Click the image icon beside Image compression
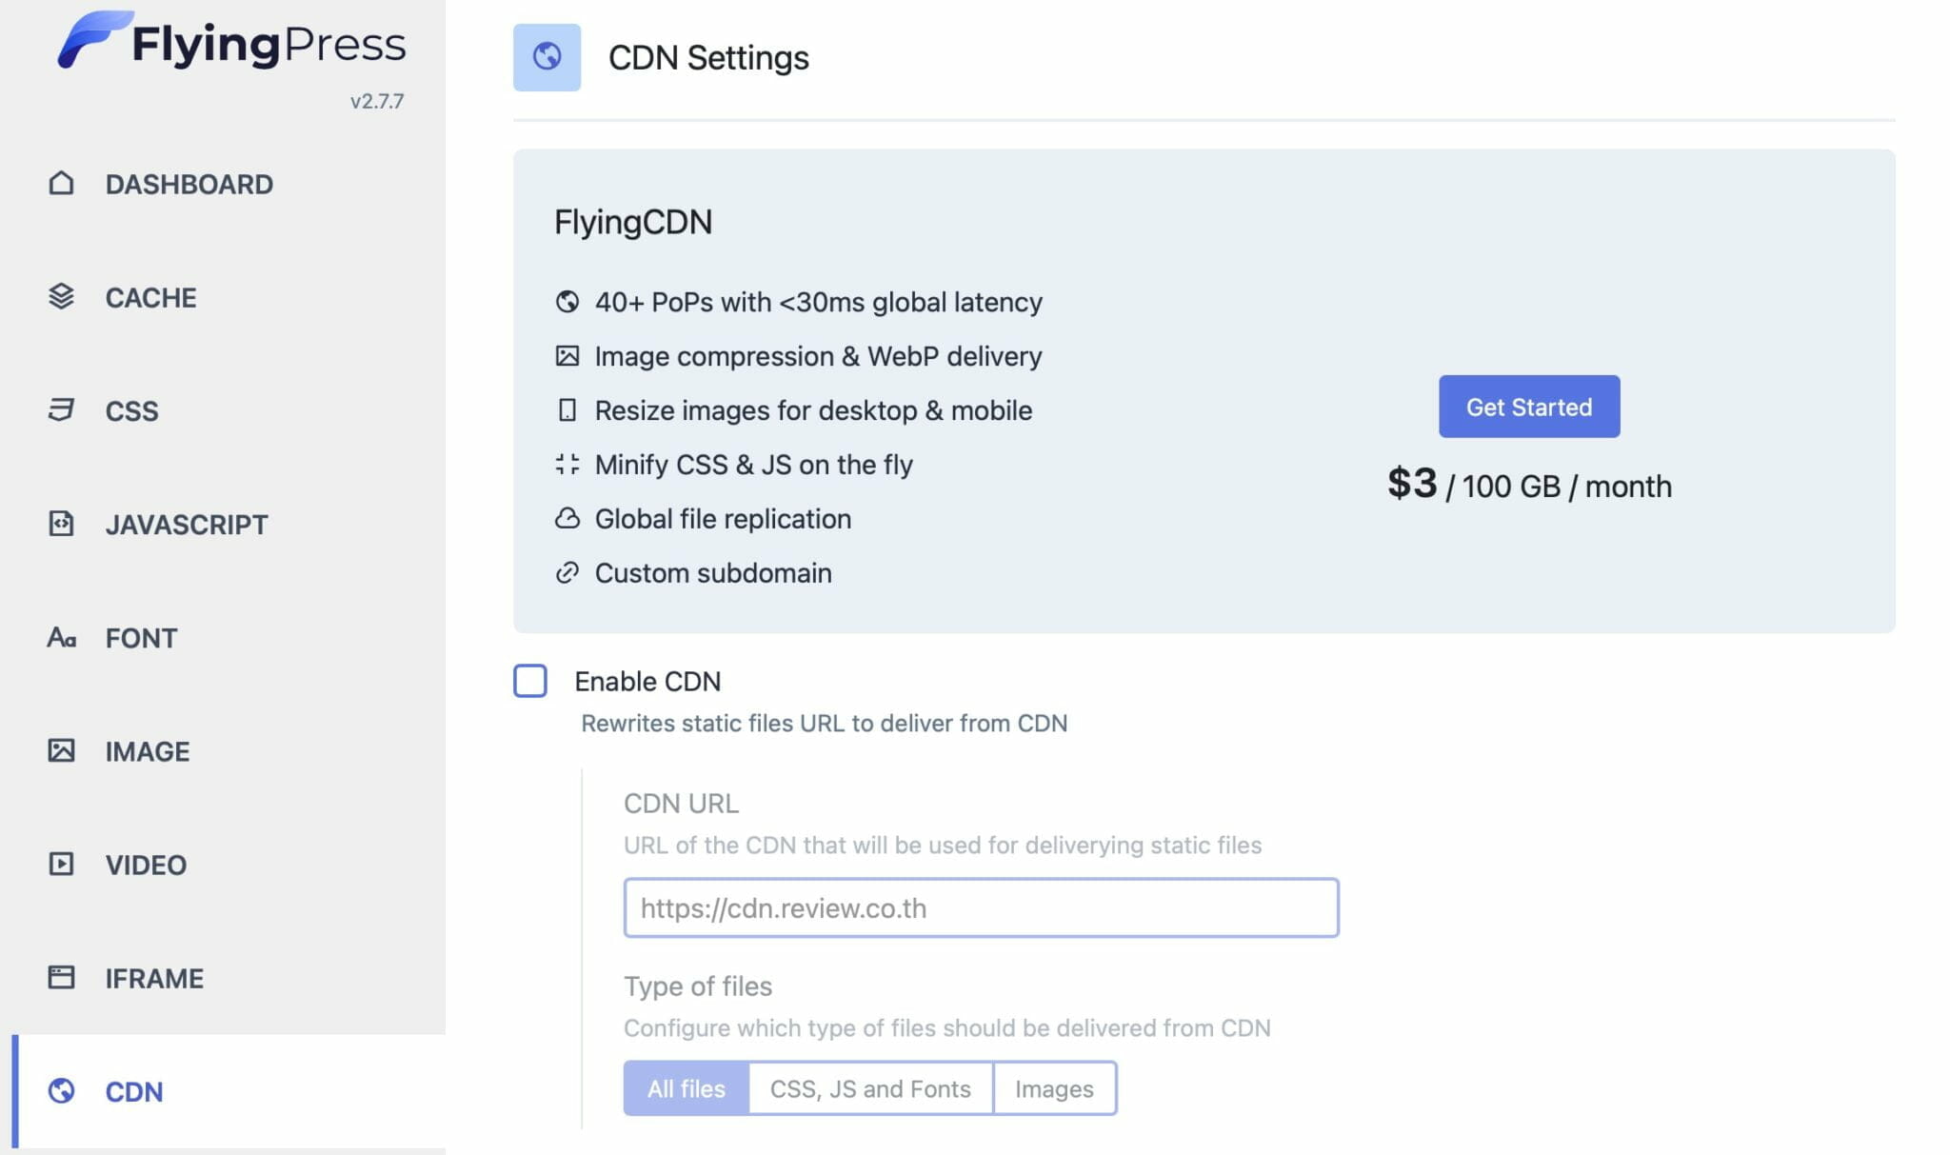Image resolution: width=1950 pixels, height=1155 pixels. 567,356
